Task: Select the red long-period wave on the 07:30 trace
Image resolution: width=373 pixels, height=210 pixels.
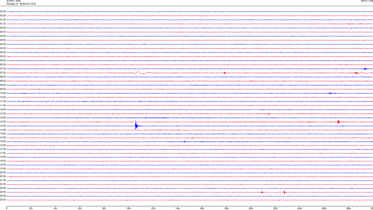Action: [143, 73]
